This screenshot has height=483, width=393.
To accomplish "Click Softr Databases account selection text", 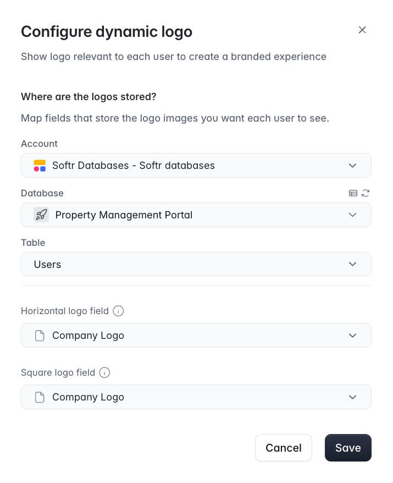I will click(x=133, y=166).
